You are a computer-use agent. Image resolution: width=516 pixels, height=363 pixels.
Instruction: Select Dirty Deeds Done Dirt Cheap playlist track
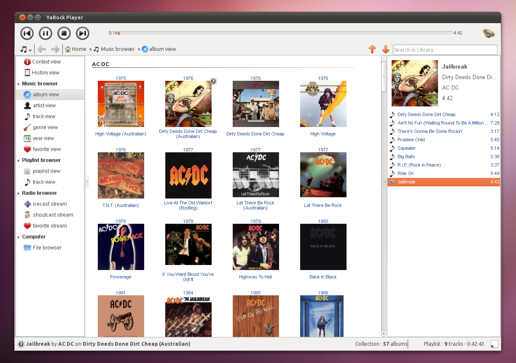pyautogui.click(x=443, y=114)
